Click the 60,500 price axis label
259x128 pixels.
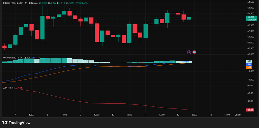(251, 48)
